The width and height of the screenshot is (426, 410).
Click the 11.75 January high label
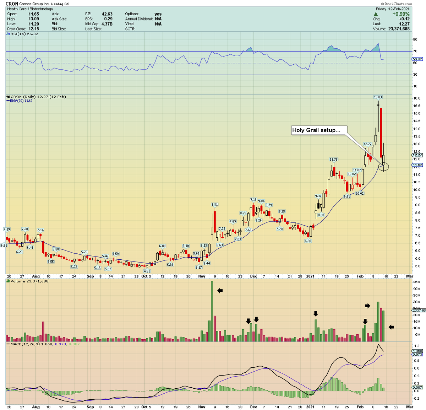[333, 160]
